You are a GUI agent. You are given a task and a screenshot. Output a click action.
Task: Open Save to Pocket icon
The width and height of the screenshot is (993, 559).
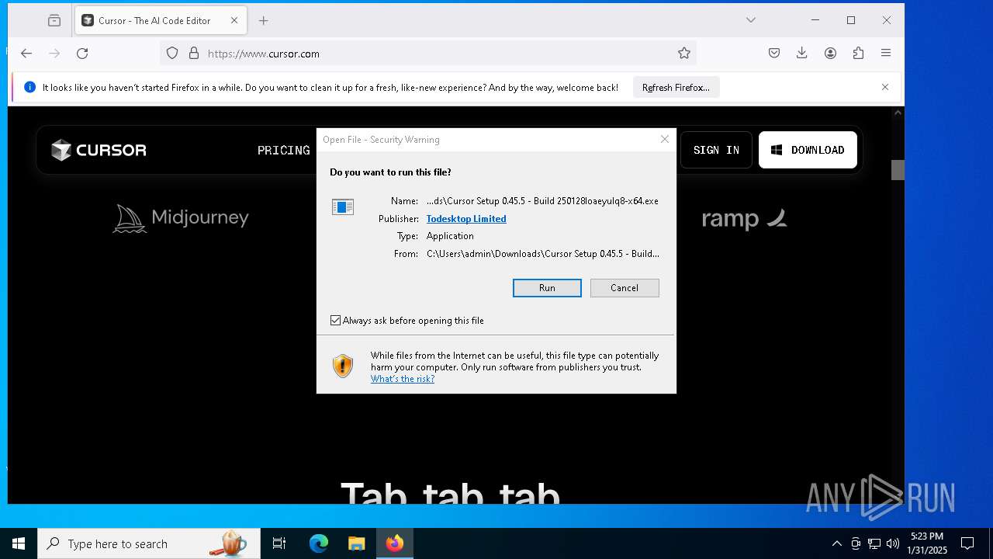tap(774, 54)
